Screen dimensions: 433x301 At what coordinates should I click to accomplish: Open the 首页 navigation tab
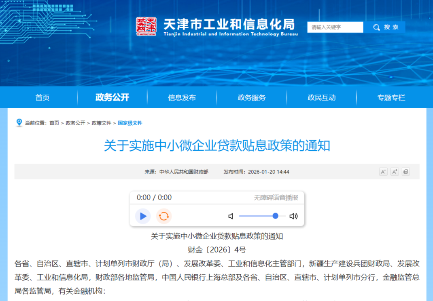tap(42, 97)
